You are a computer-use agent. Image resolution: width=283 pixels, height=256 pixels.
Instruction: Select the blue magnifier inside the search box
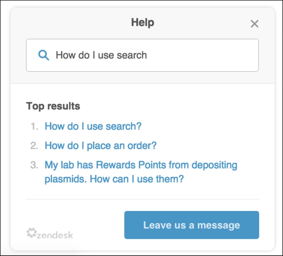pyautogui.click(x=44, y=55)
